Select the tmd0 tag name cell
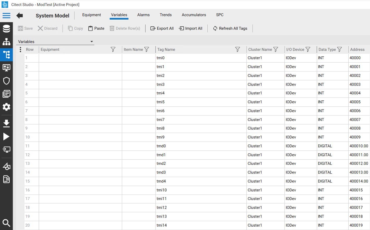370x230 pixels. 201,146
